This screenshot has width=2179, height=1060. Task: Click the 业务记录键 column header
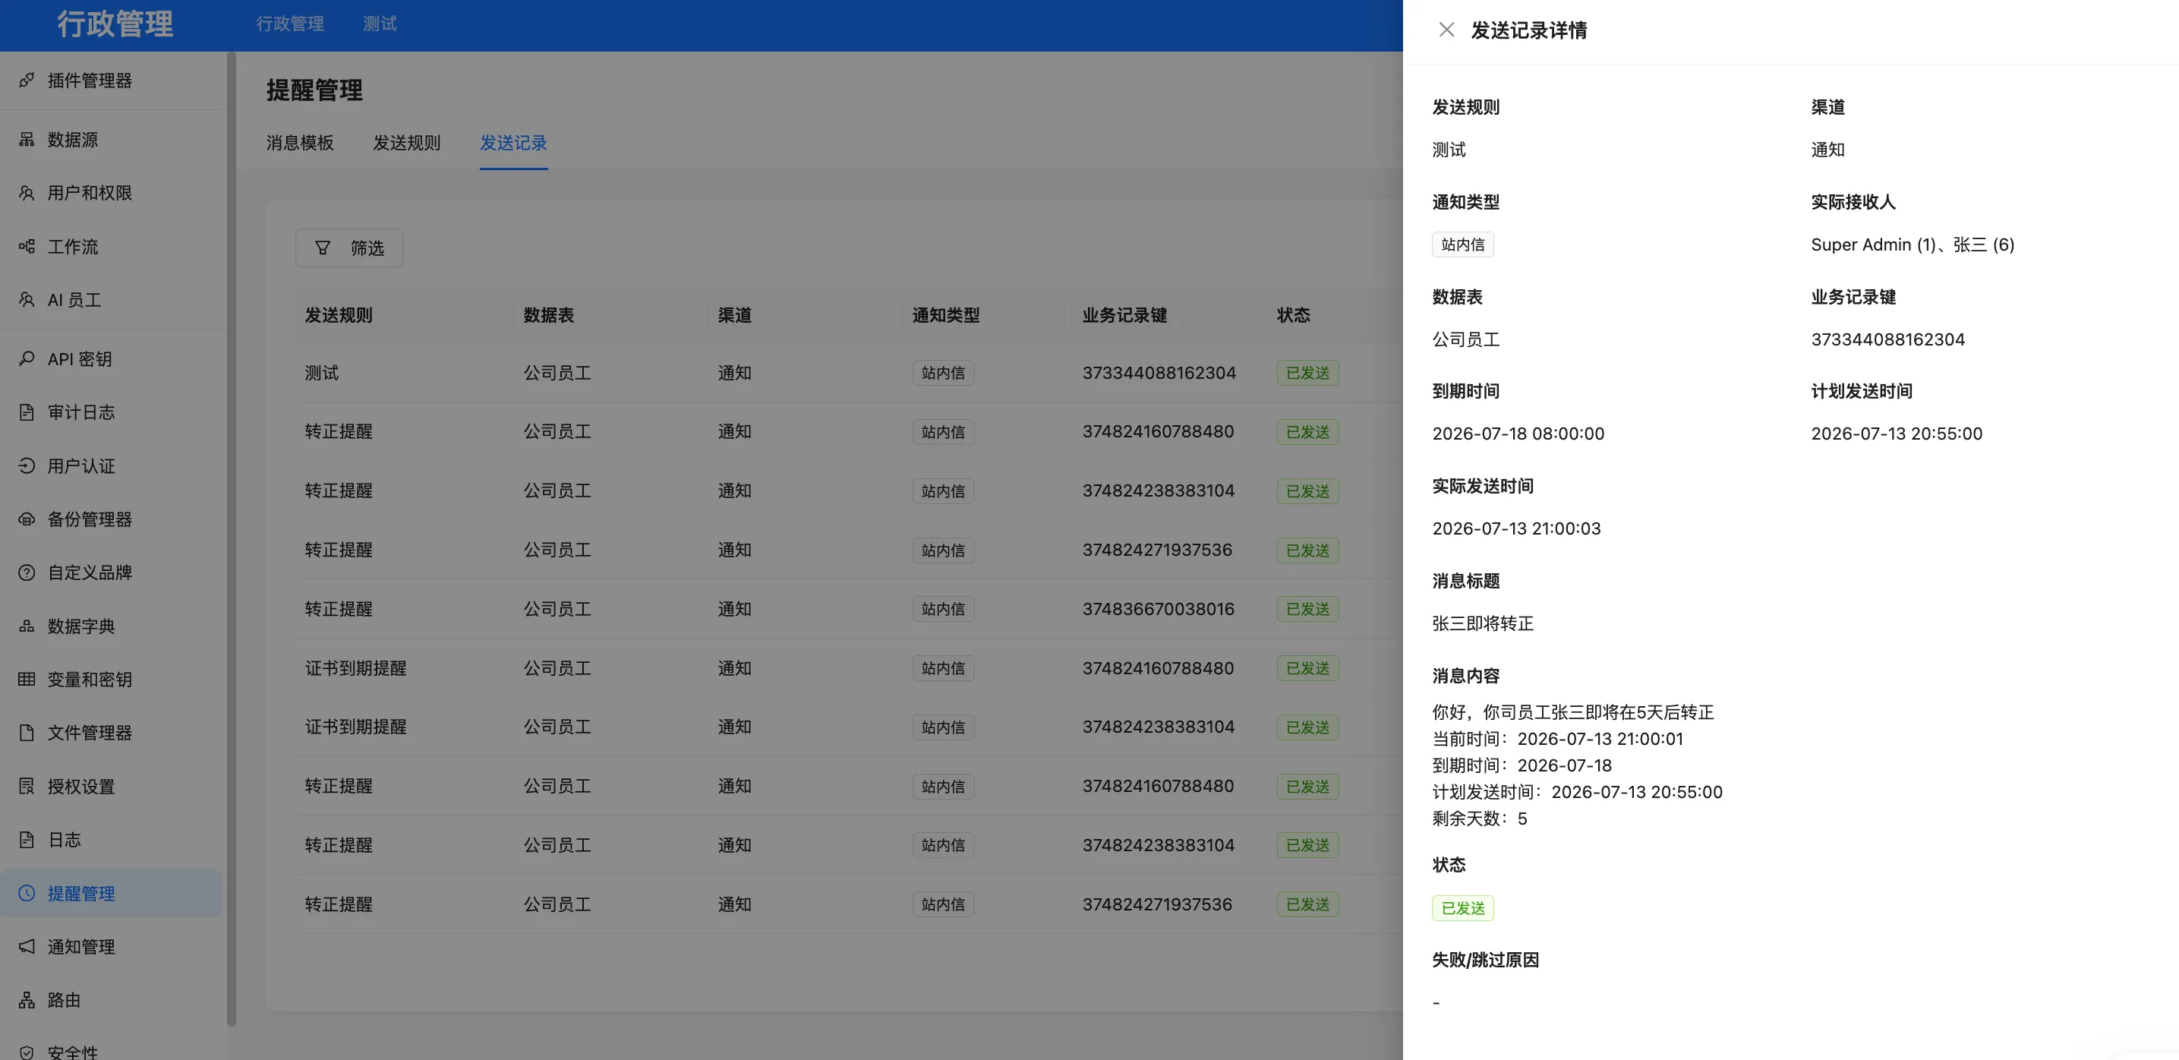pyautogui.click(x=1124, y=316)
